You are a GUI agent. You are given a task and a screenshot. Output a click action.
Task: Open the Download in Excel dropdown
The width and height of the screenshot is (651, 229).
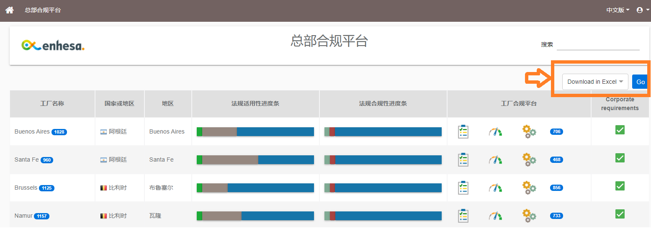coord(595,82)
